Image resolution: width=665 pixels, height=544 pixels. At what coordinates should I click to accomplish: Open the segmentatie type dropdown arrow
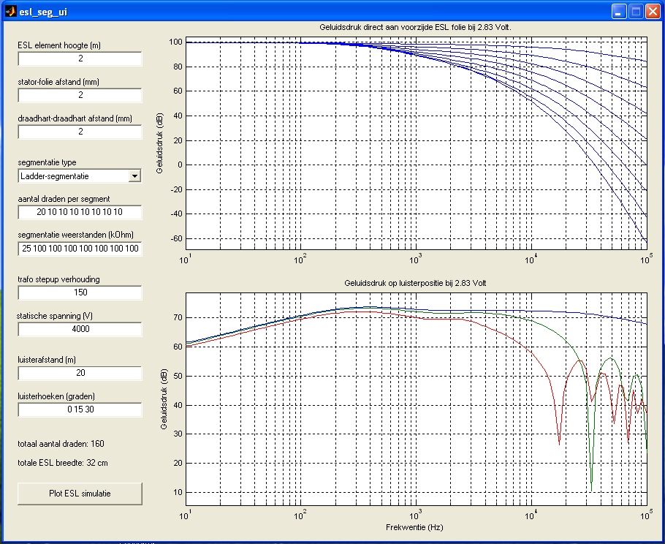(134, 175)
